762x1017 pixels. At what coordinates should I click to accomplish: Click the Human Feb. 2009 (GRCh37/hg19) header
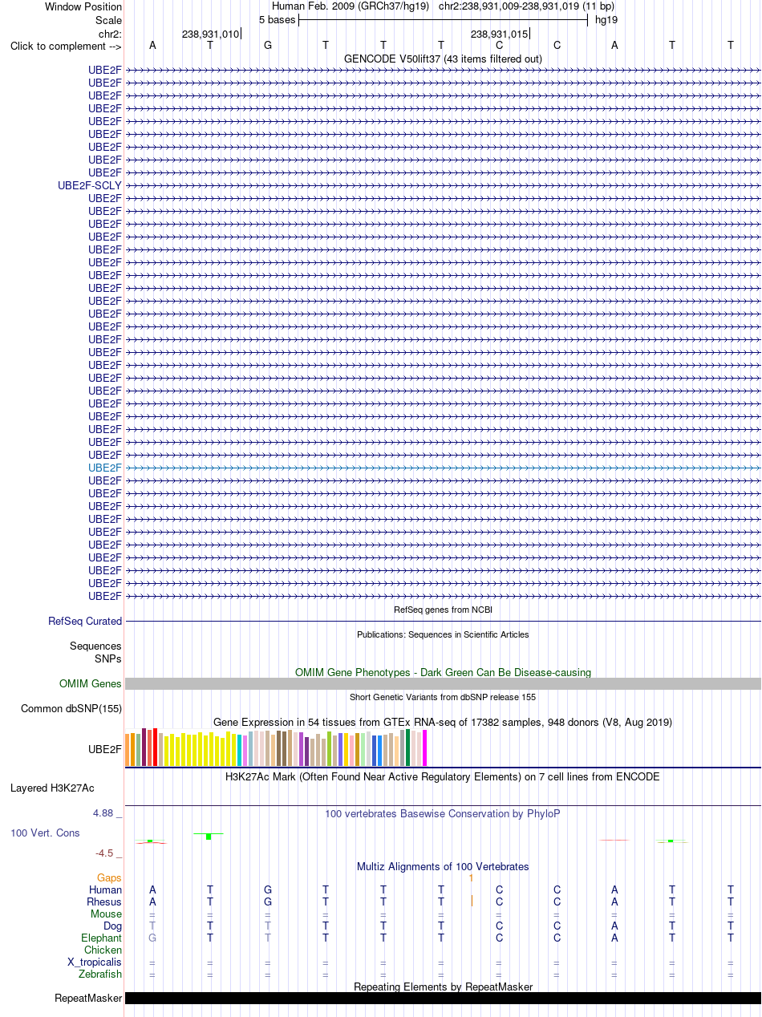351,6
